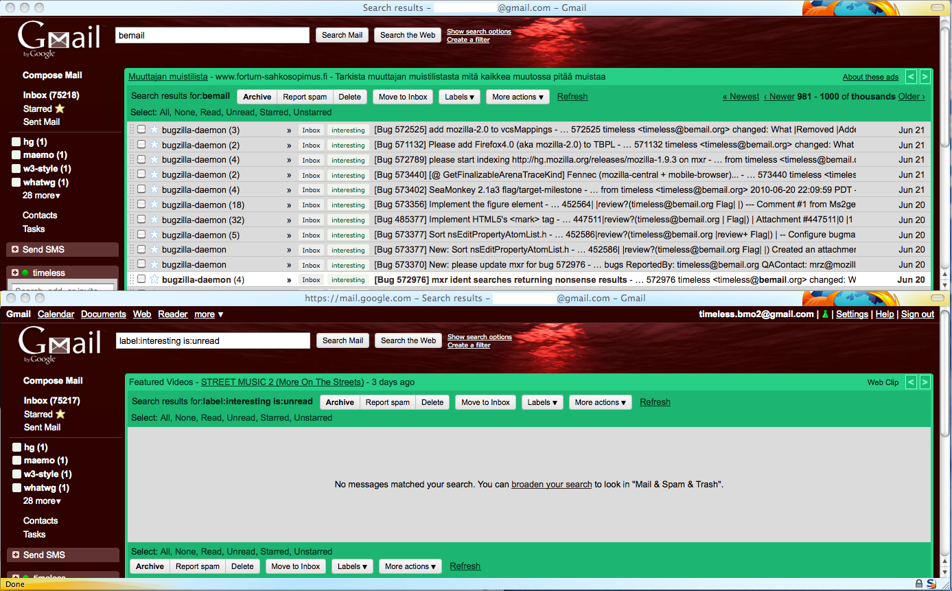The height and width of the screenshot is (591, 952).
Task: Open Contacts in the top window sidebar
Action: 40,215
